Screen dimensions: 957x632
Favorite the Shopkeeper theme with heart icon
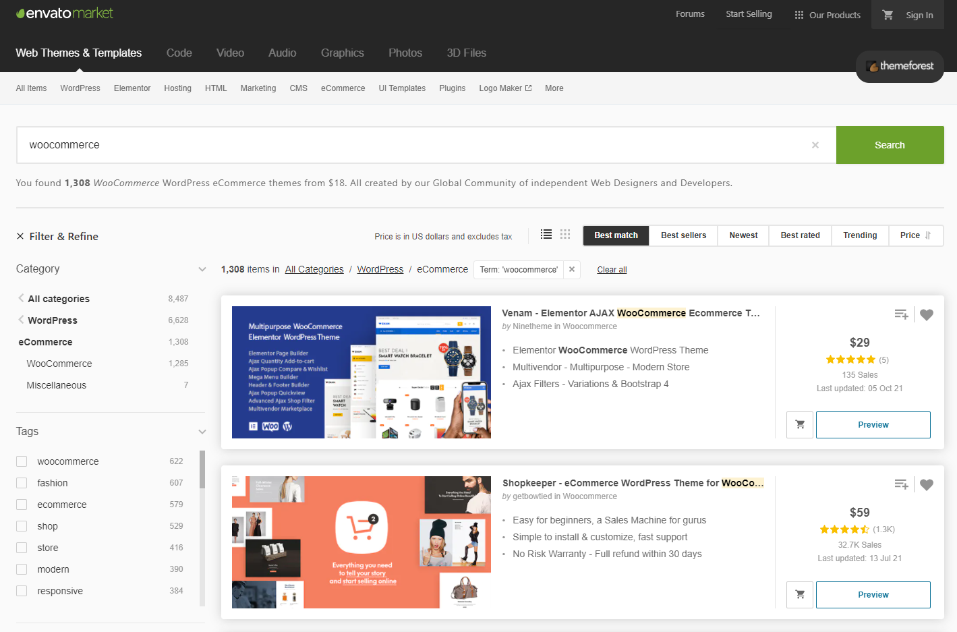coord(927,484)
